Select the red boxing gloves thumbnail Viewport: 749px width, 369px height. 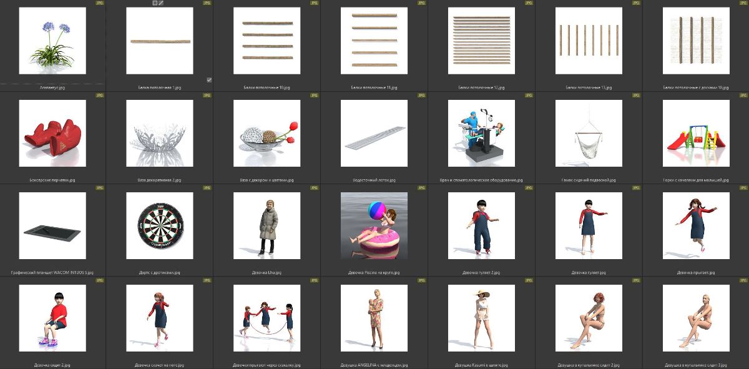tap(52, 134)
